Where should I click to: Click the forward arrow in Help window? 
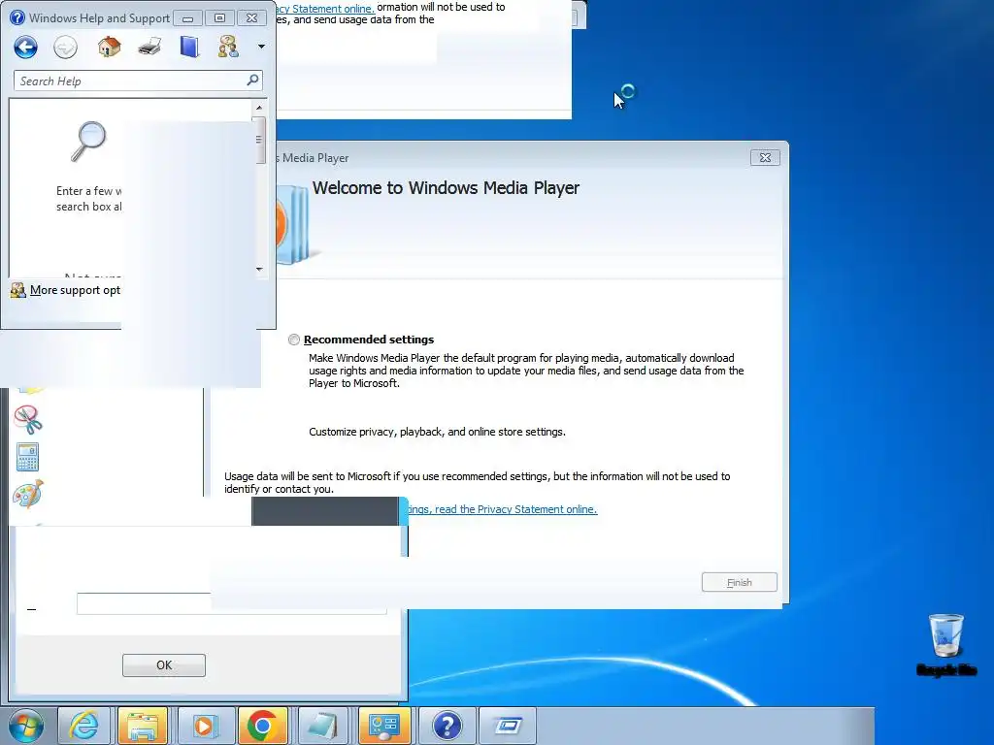[x=65, y=47]
